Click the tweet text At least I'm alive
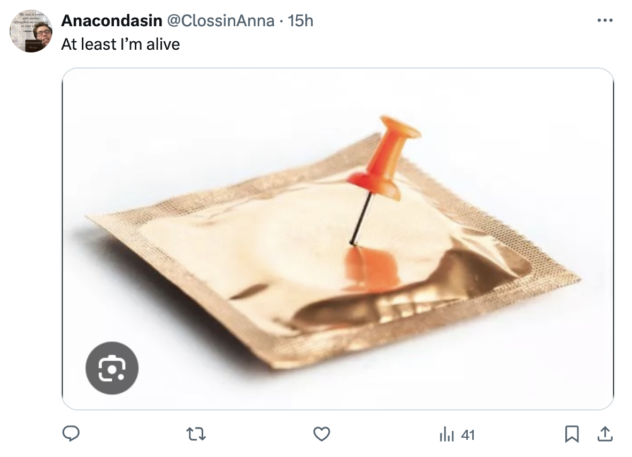 tap(120, 44)
